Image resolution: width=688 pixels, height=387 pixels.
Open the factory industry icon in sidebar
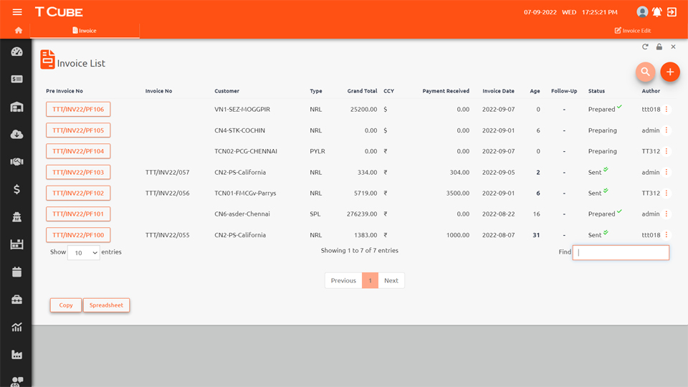(16, 355)
